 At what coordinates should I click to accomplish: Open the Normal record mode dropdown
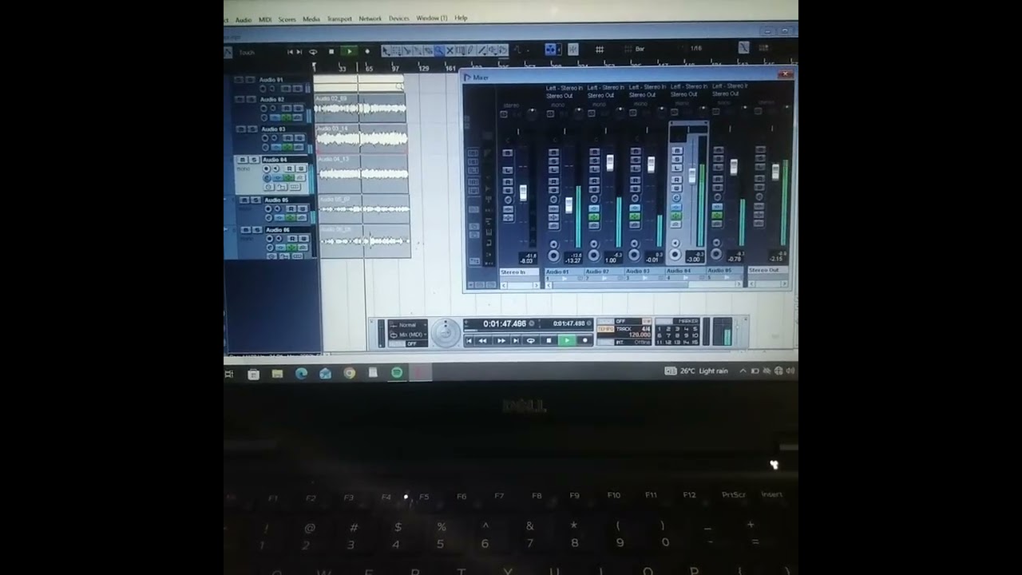408,325
